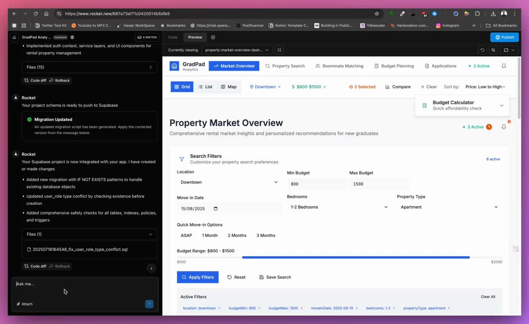The image size is (529, 324).
Task: Open the notification bell in GradPad navbar
Action: pyautogui.click(x=504, y=66)
